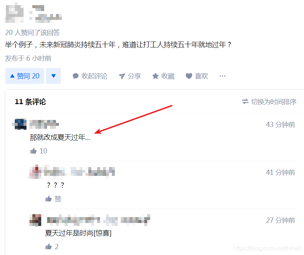Open the first commenter's avatar
304x255 pixels.
coord(19,124)
